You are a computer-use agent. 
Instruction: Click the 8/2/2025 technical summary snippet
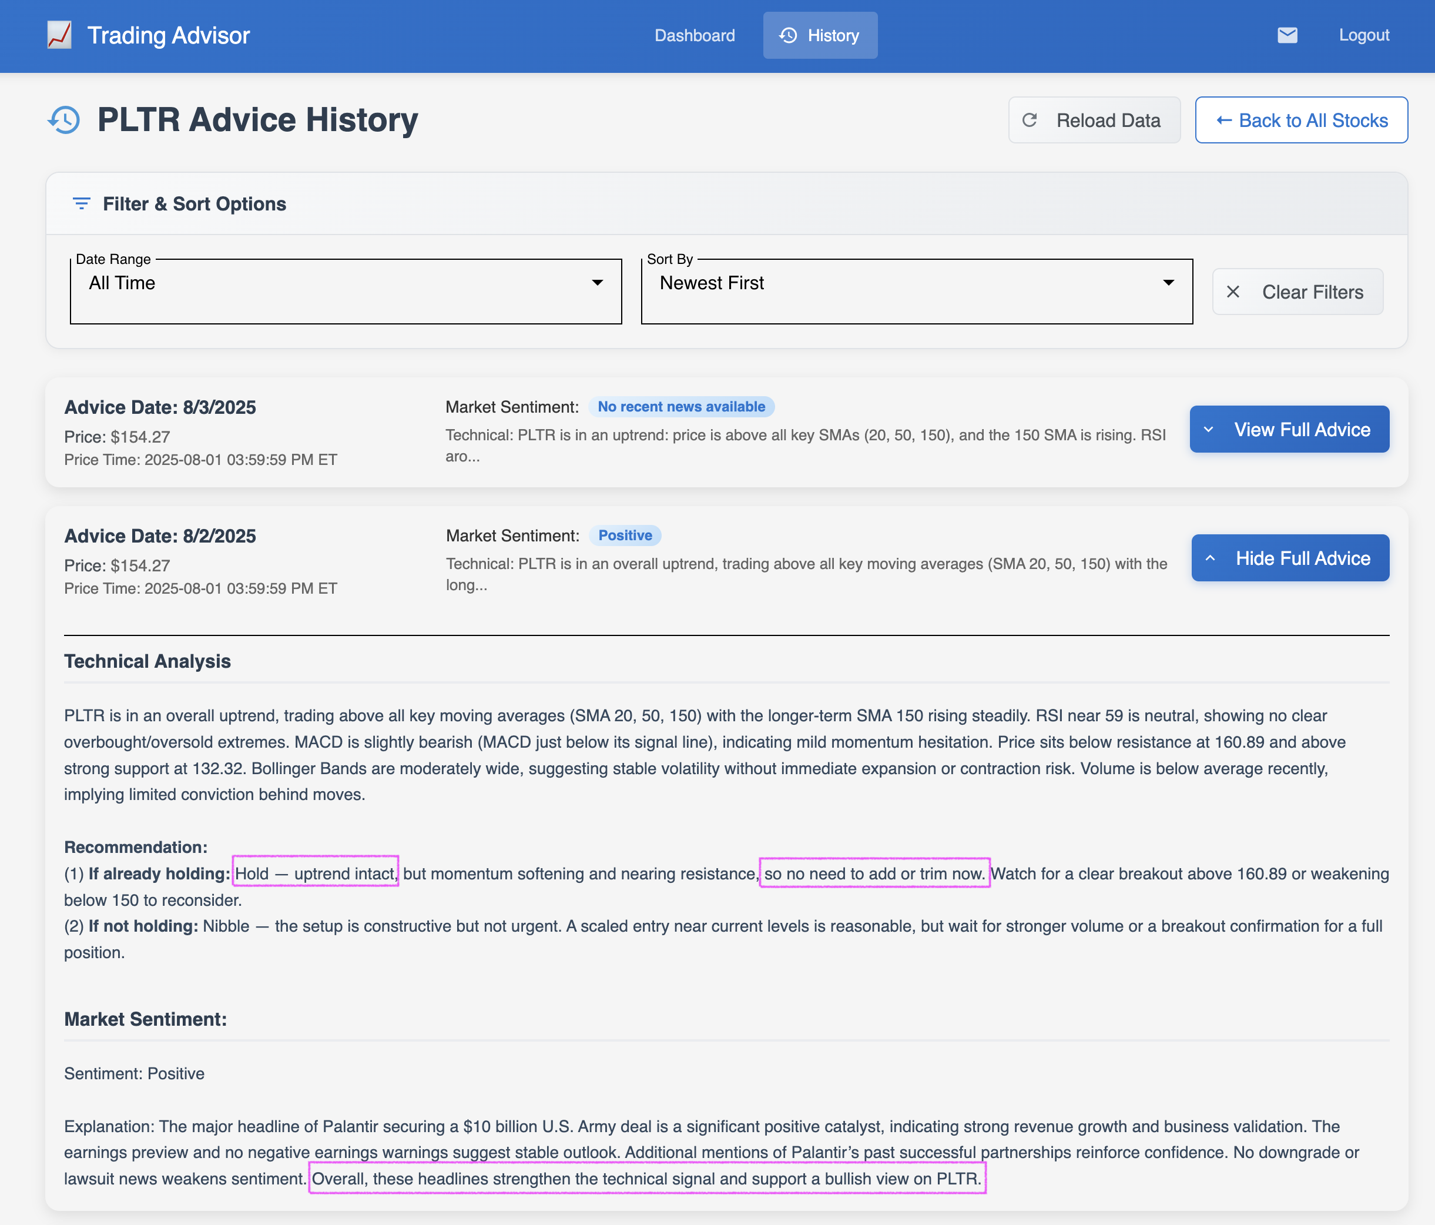[807, 574]
